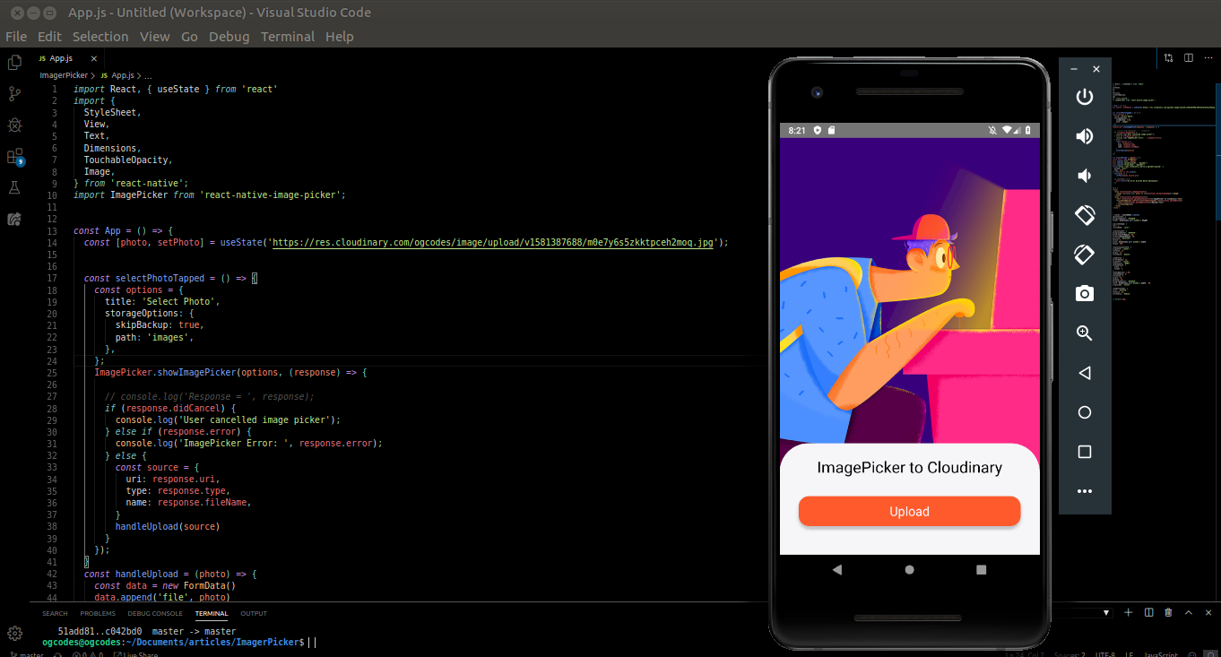This screenshot has width=1221, height=657.
Task: Tap the emulator back navigation button
Action: (x=837, y=568)
